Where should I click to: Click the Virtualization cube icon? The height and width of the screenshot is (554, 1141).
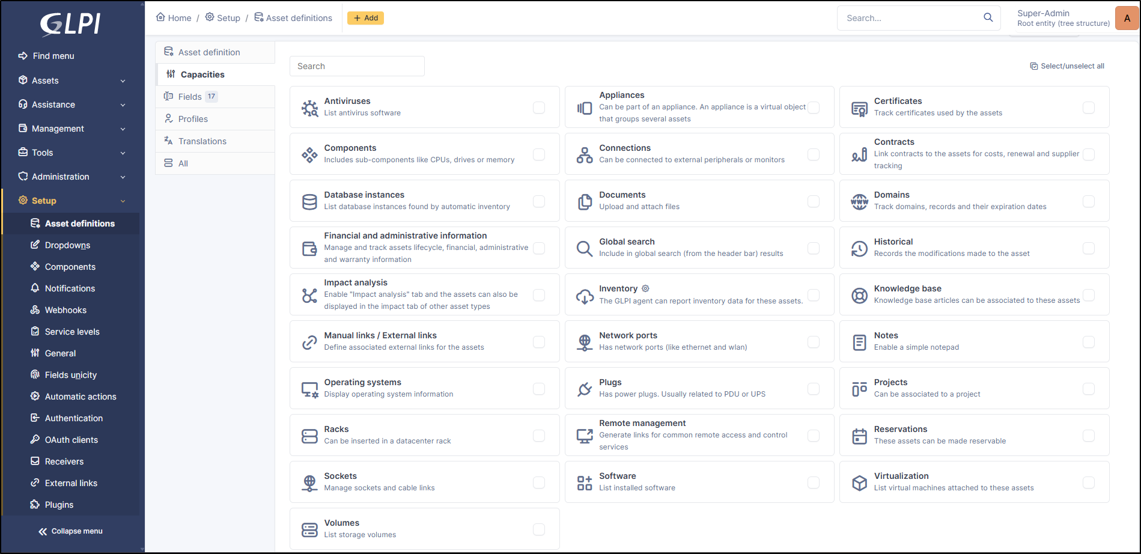point(859,483)
